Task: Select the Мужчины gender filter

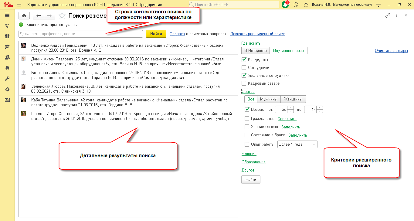Action: click(269, 99)
